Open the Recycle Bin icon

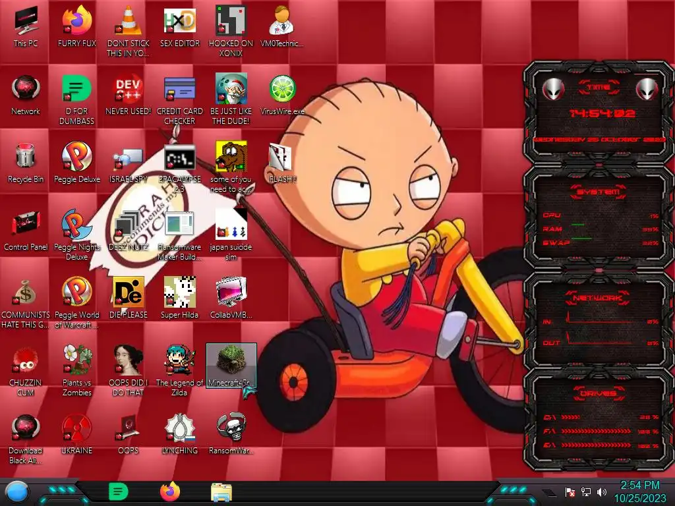click(26, 163)
